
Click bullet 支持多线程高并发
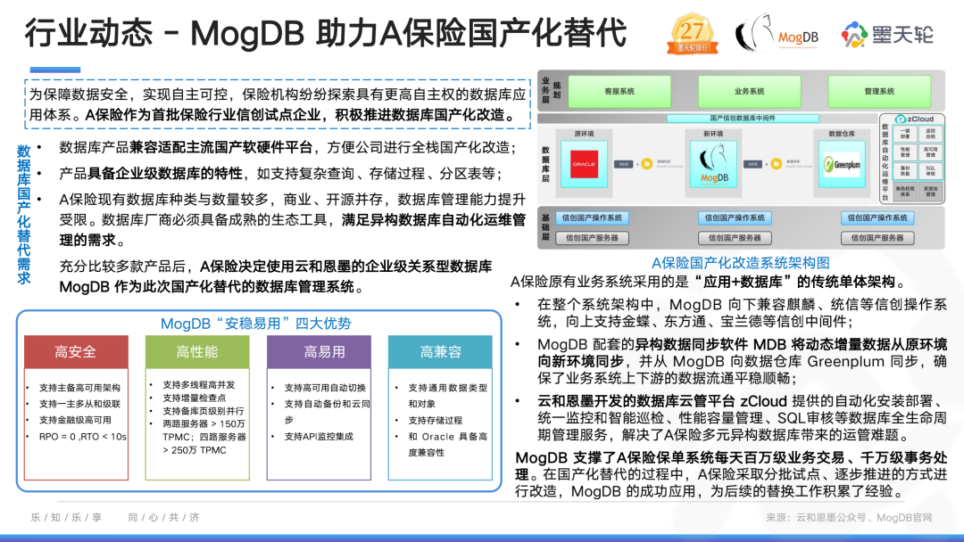tap(198, 384)
